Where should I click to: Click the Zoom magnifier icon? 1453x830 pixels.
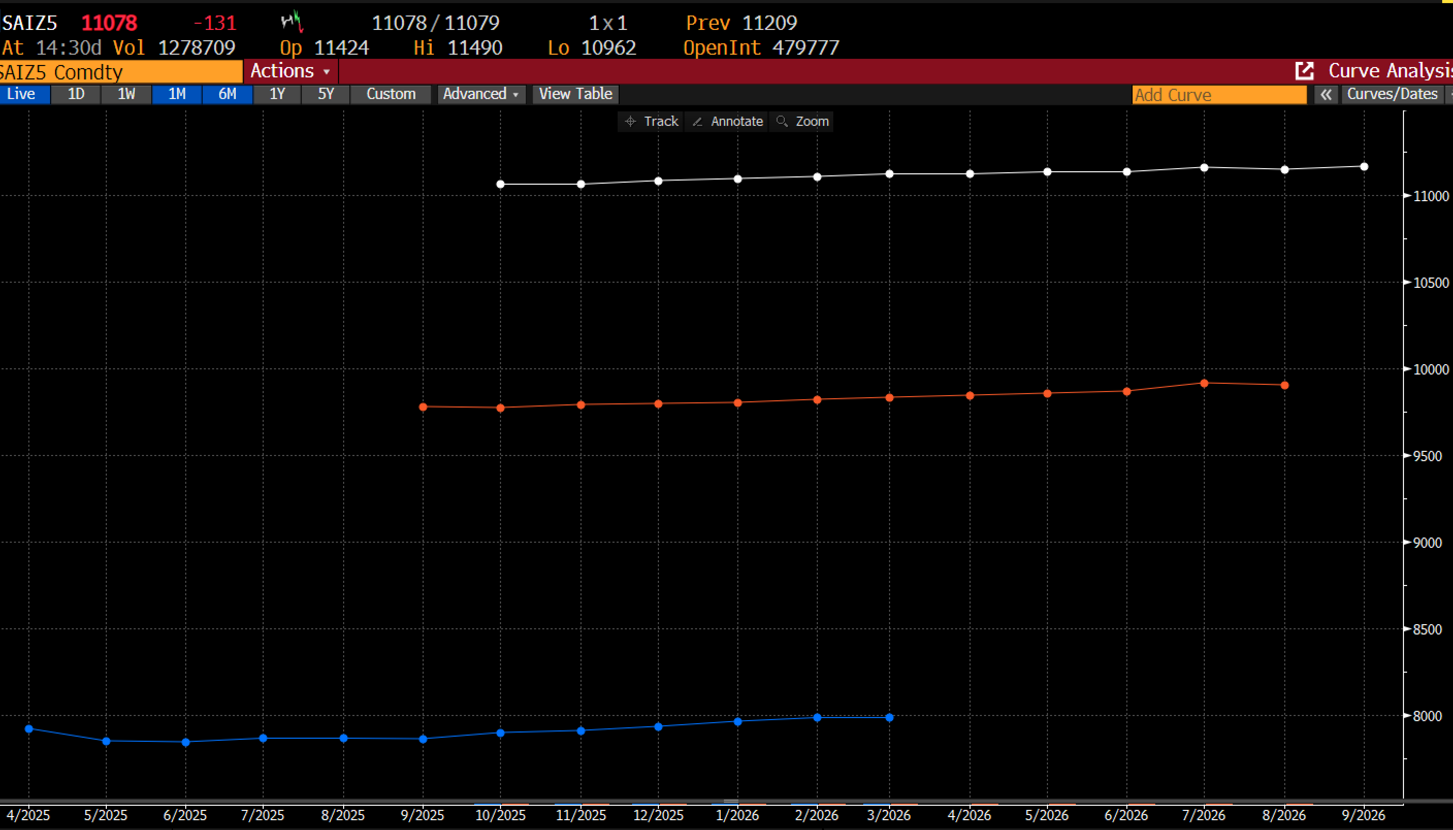(x=782, y=121)
